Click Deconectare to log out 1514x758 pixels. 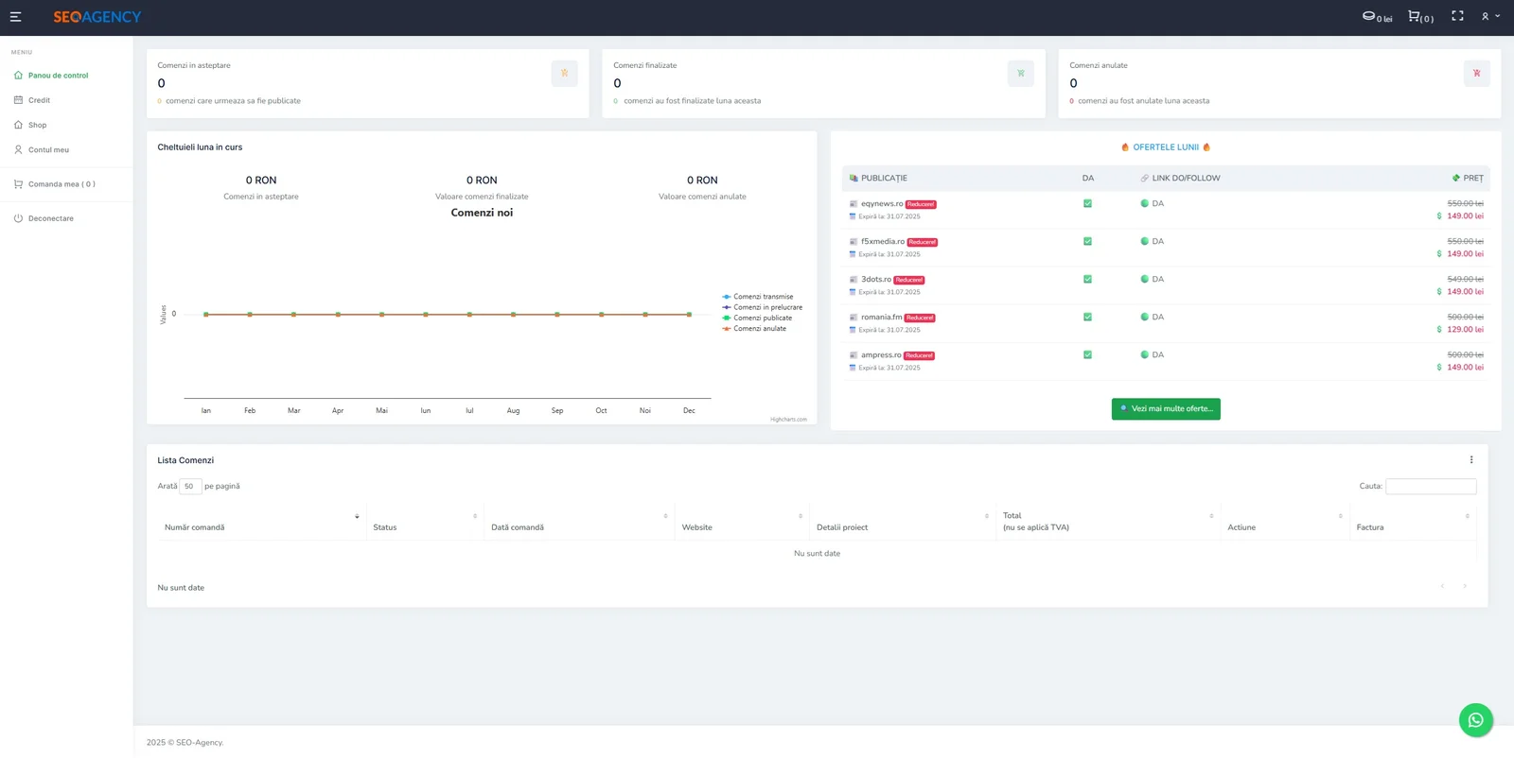coord(50,218)
